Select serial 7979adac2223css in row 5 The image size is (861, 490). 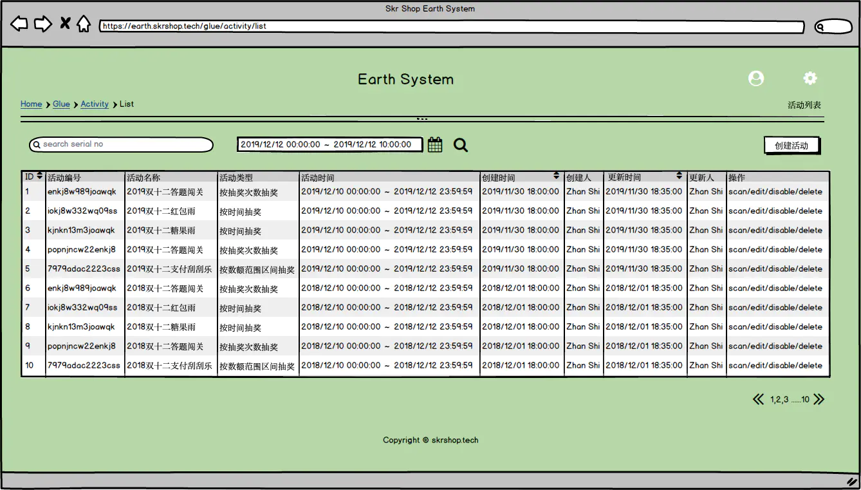pos(84,269)
